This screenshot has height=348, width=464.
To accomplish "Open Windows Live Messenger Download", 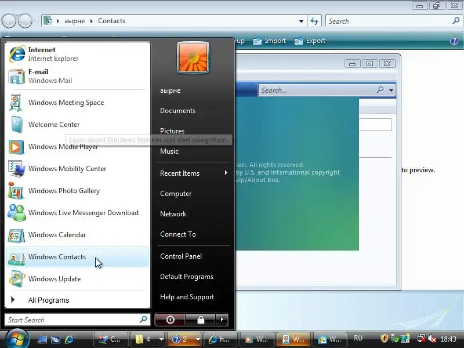I will point(78,213).
